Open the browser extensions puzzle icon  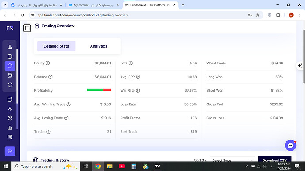278,15
